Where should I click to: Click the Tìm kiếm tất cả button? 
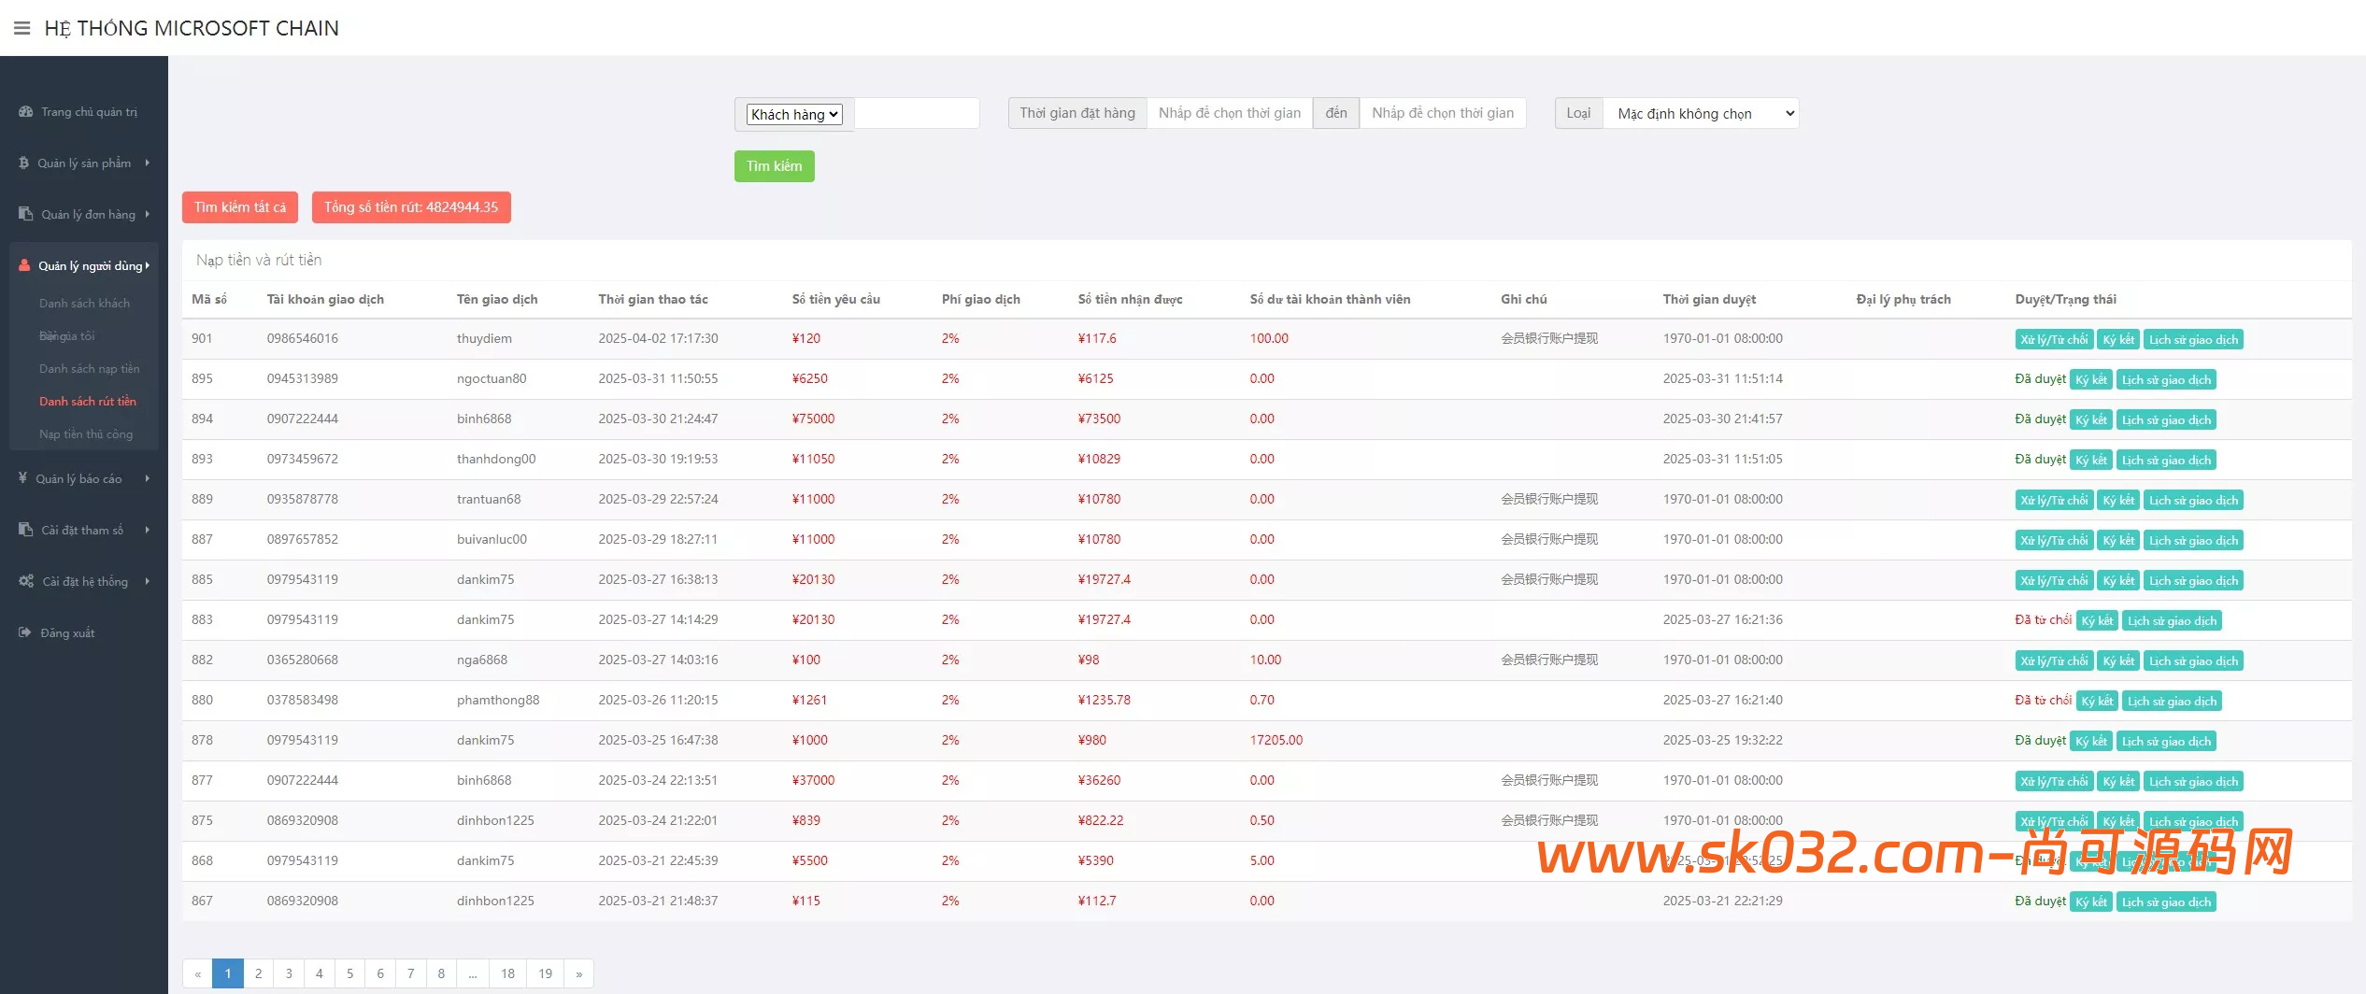pos(240,207)
